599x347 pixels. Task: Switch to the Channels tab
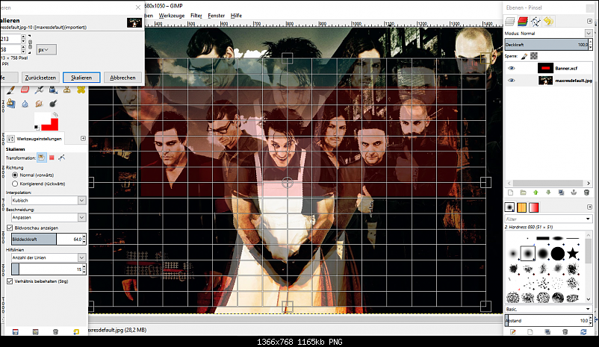point(523,22)
